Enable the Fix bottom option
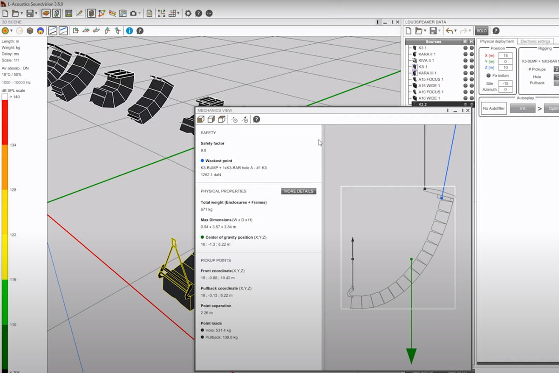Screen dimensions: 559x373 pyautogui.click(x=488, y=76)
